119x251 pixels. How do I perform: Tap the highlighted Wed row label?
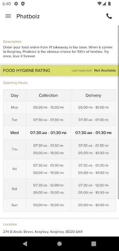point(14,133)
